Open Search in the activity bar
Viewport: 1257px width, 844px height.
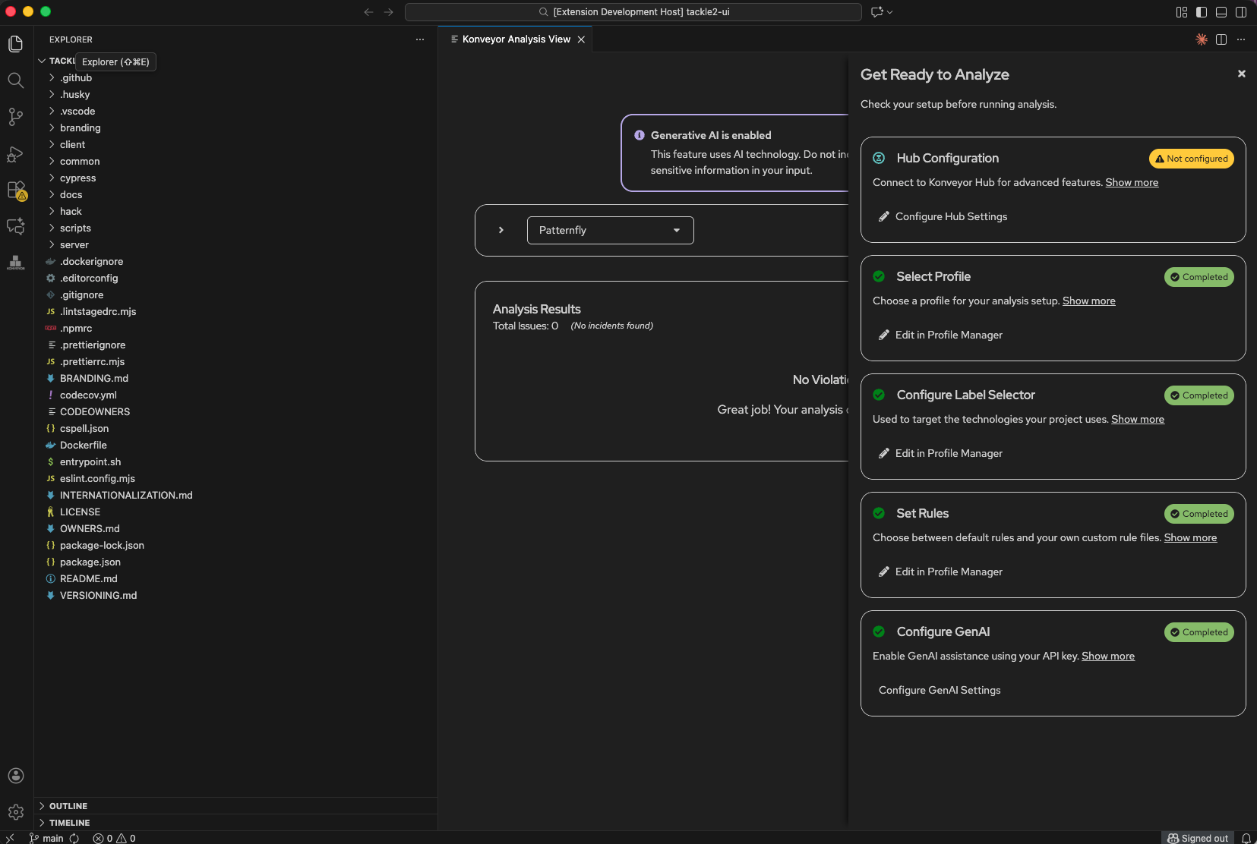(x=16, y=80)
